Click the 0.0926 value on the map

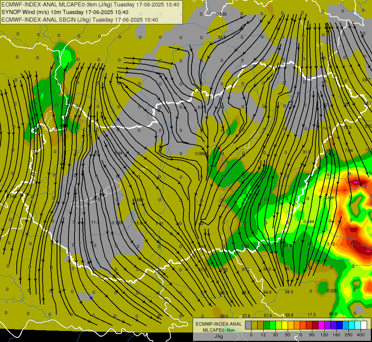pos(201,154)
